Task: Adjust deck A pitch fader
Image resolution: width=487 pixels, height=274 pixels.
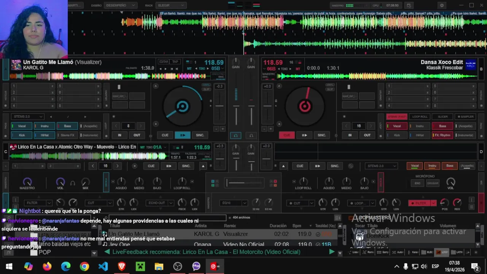Action: pyautogui.click(x=220, y=106)
